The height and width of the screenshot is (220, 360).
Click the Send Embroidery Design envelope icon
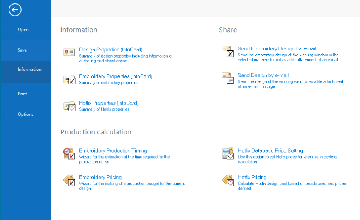coord(228,51)
